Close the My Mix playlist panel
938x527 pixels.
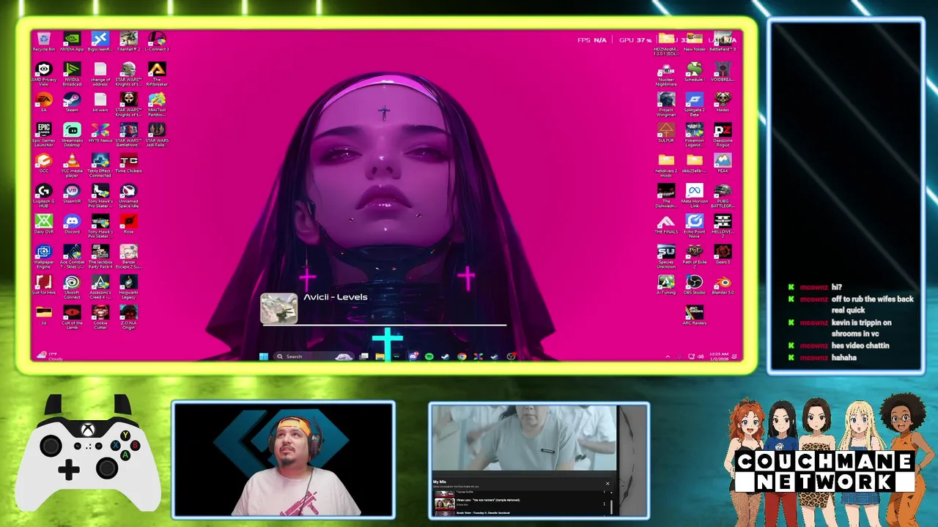tap(607, 483)
